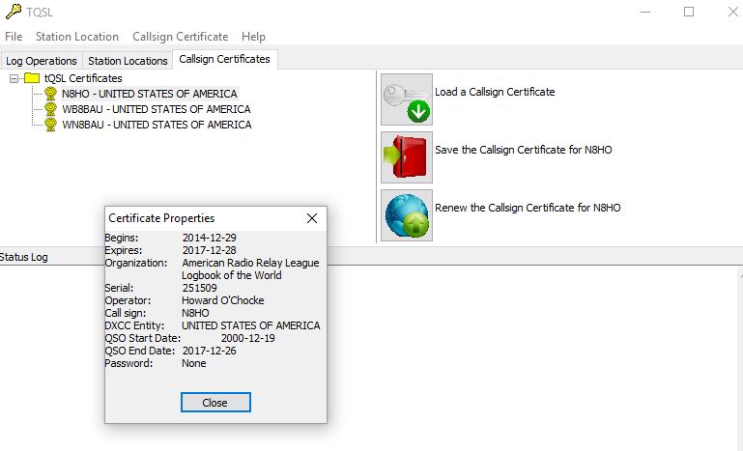Click the Load a Callsign Certificate key icon

(x=407, y=99)
